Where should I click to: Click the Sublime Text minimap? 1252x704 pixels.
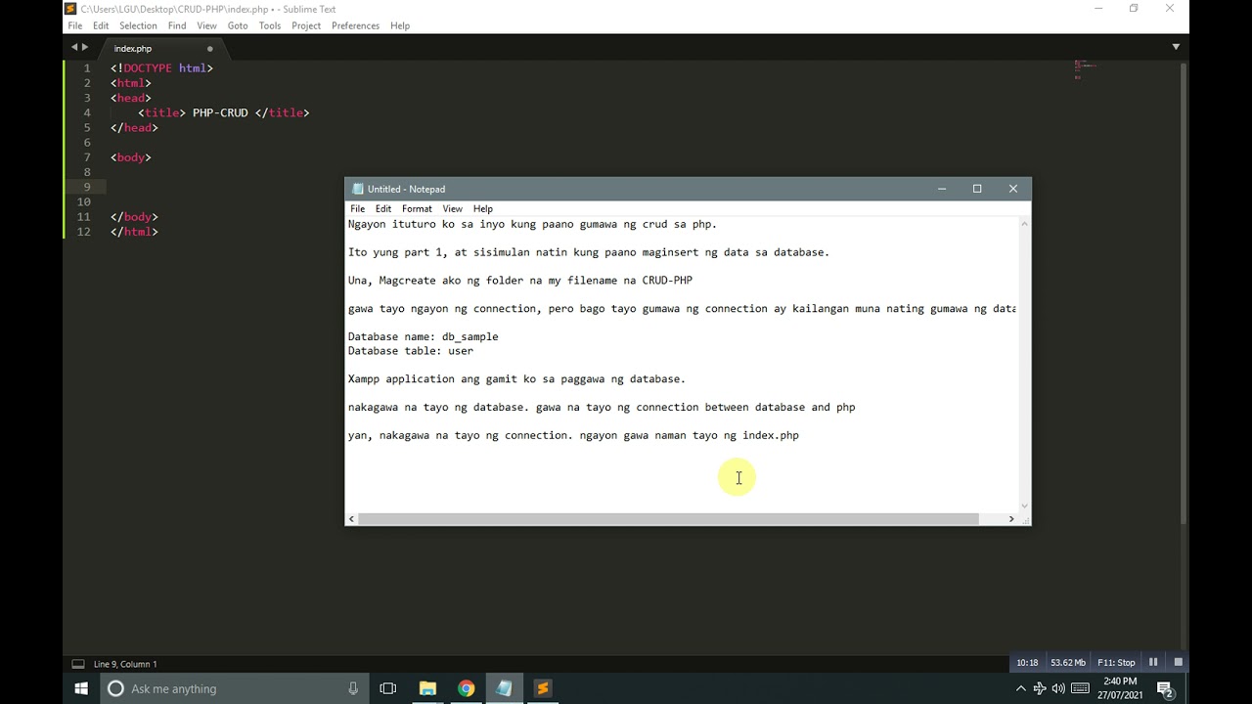pyautogui.click(x=1086, y=69)
